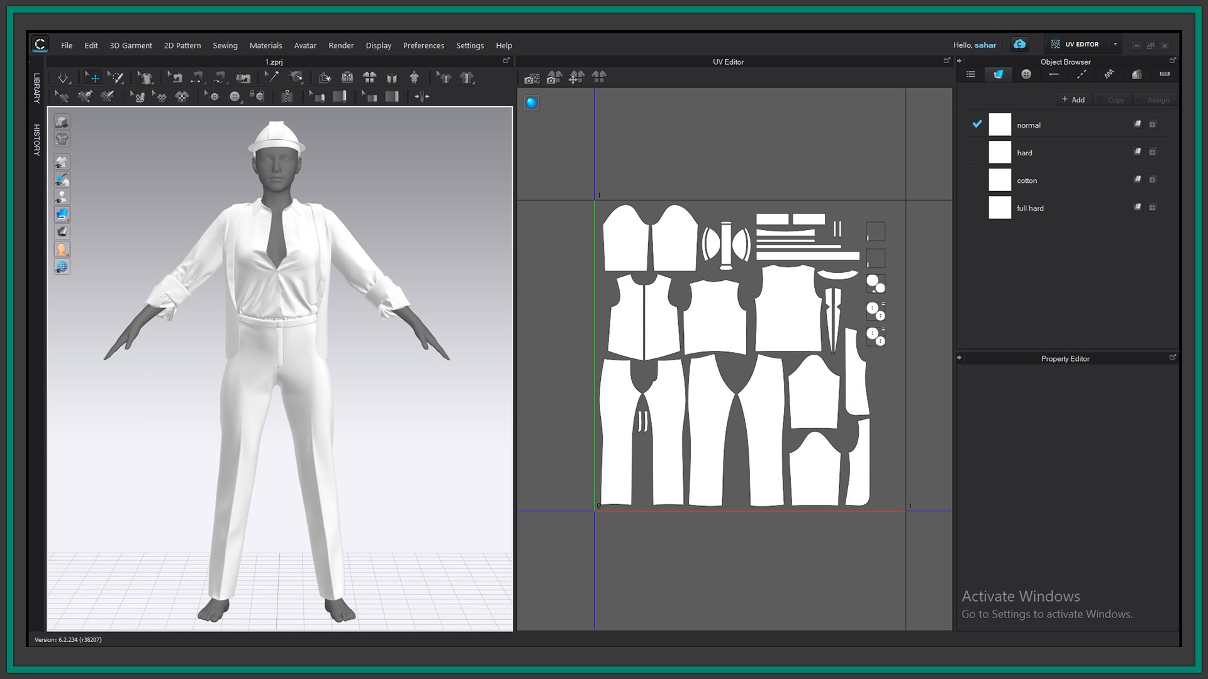This screenshot has width=1208, height=679.
Task: Open the Avatar menu
Action: pos(305,45)
